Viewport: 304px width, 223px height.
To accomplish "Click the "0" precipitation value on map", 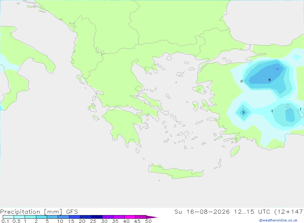I will (242, 81).
